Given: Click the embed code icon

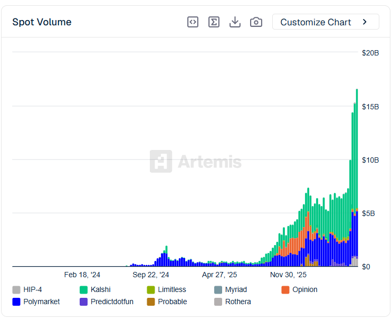Looking at the screenshot, I should 193,22.
